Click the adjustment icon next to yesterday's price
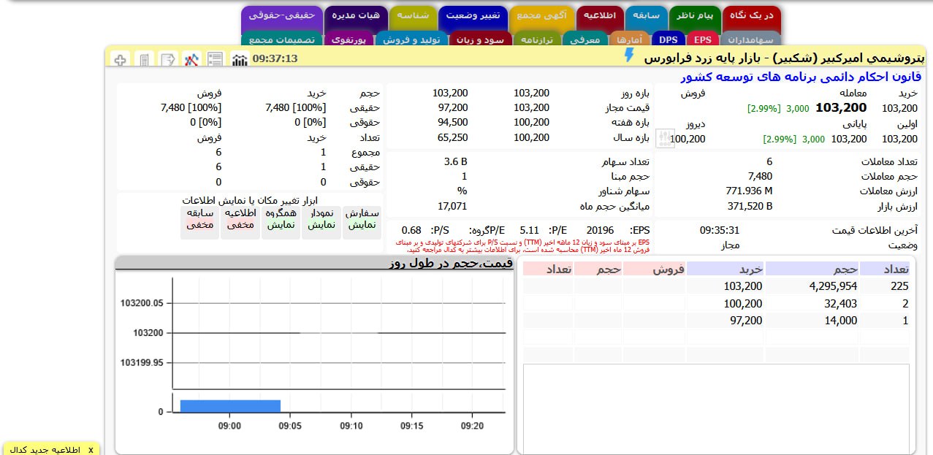 pos(665,137)
